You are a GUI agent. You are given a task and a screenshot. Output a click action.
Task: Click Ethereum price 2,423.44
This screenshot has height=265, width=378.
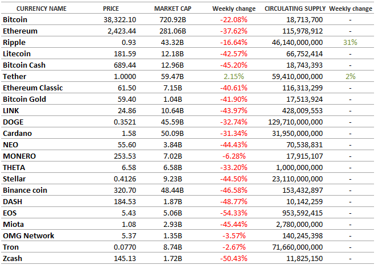122,31
